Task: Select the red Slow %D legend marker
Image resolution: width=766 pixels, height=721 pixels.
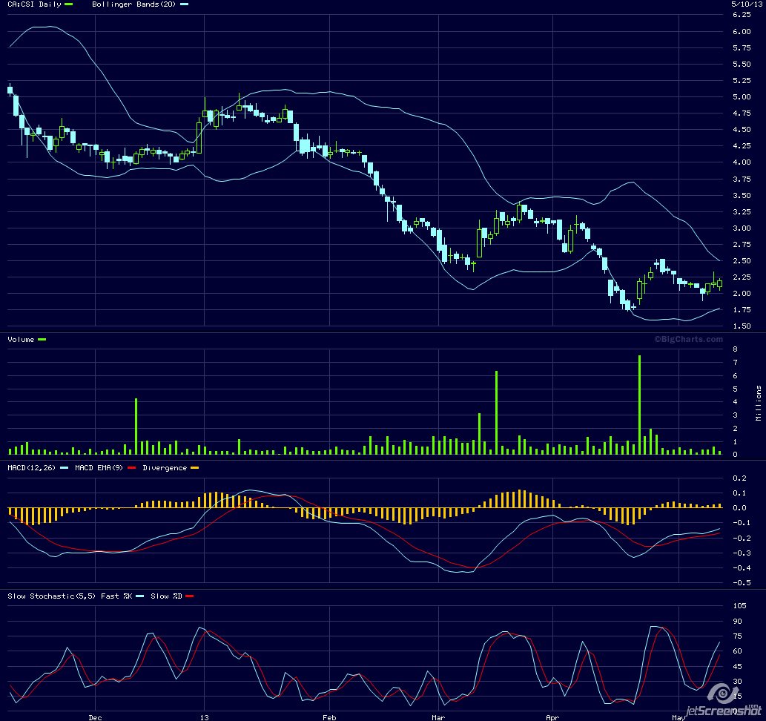Action: click(x=188, y=596)
